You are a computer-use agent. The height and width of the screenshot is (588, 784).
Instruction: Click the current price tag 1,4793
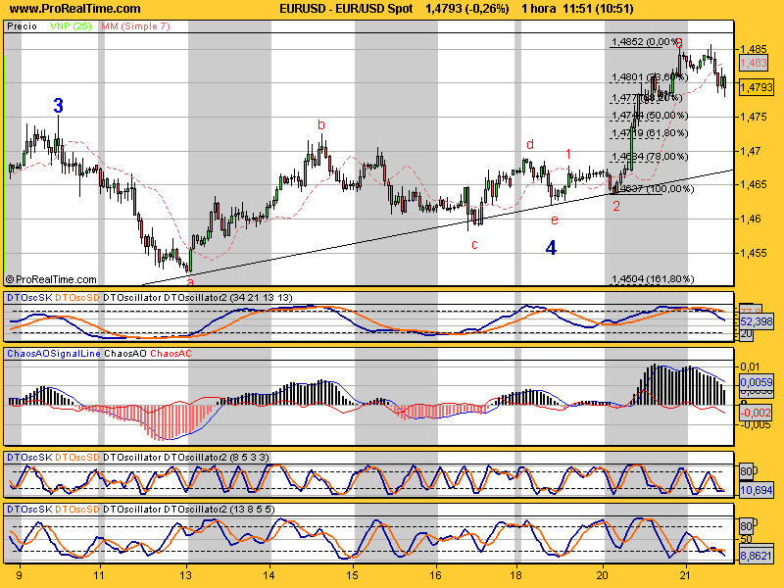click(x=756, y=87)
